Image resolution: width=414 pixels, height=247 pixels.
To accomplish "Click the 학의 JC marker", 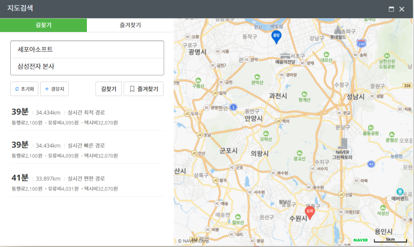I will point(278,121).
